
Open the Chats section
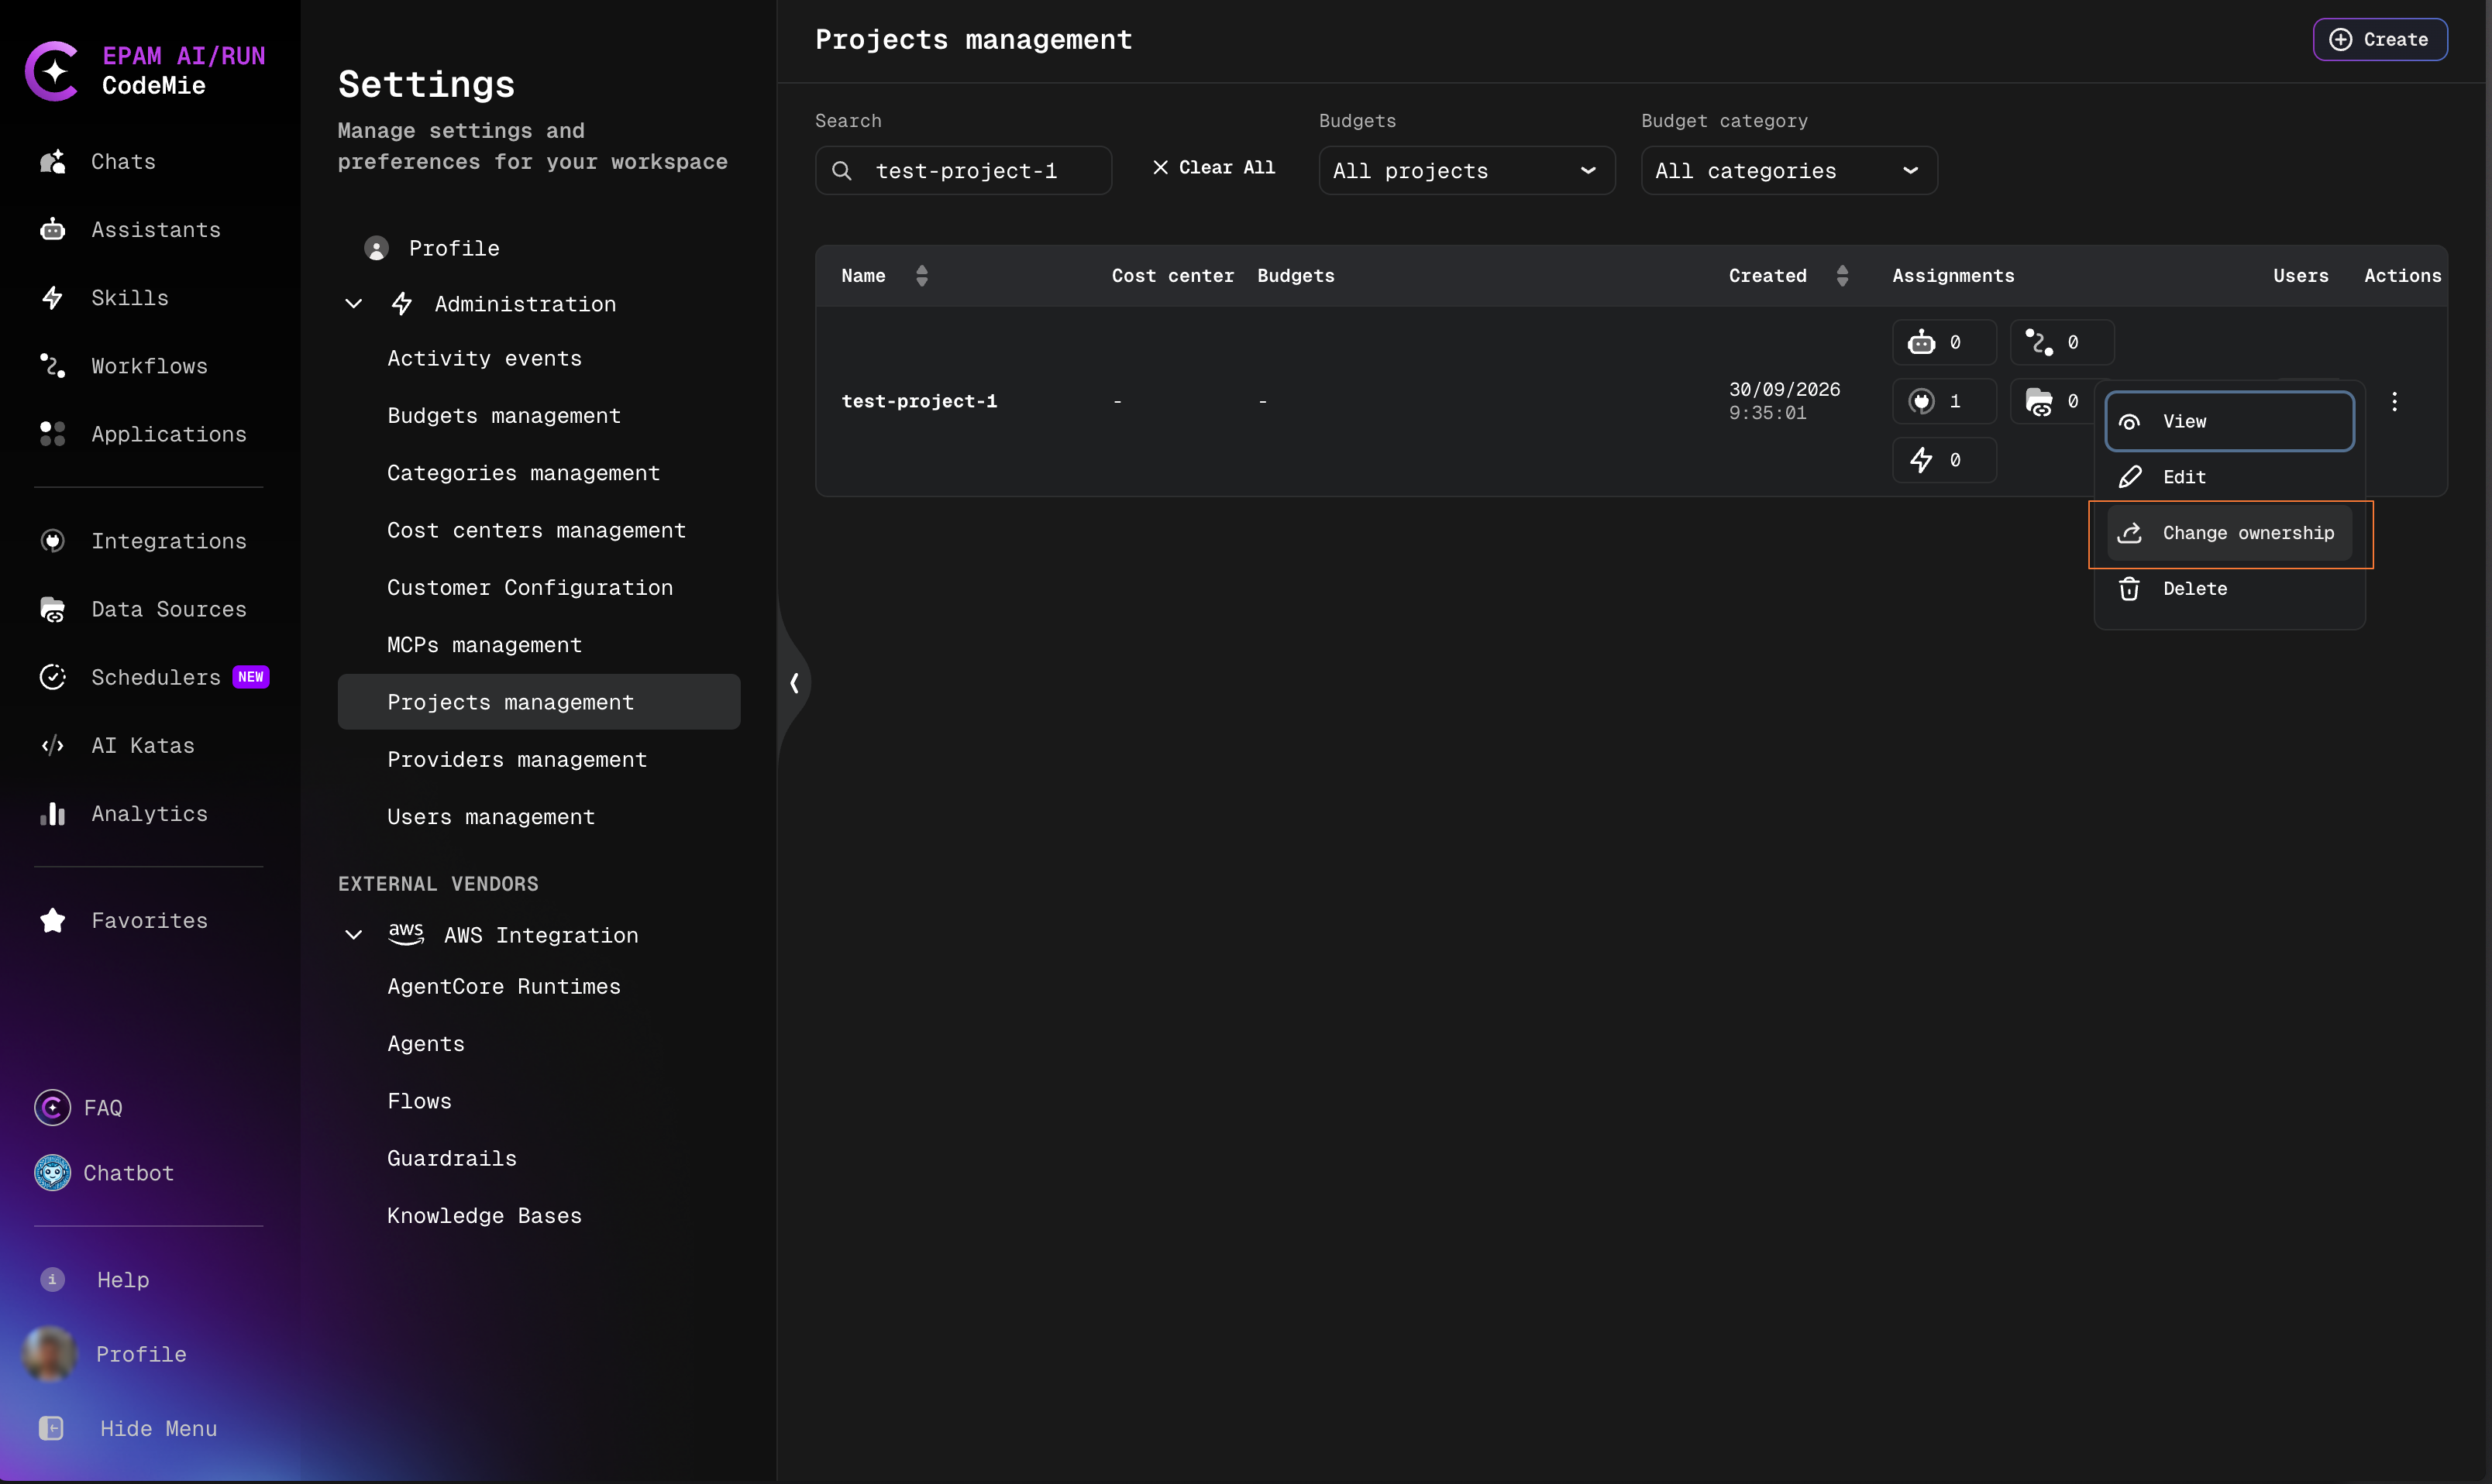point(98,162)
